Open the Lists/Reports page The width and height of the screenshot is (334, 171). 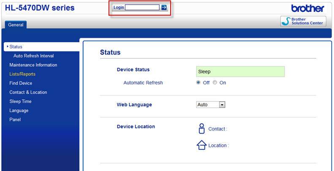pos(22,74)
